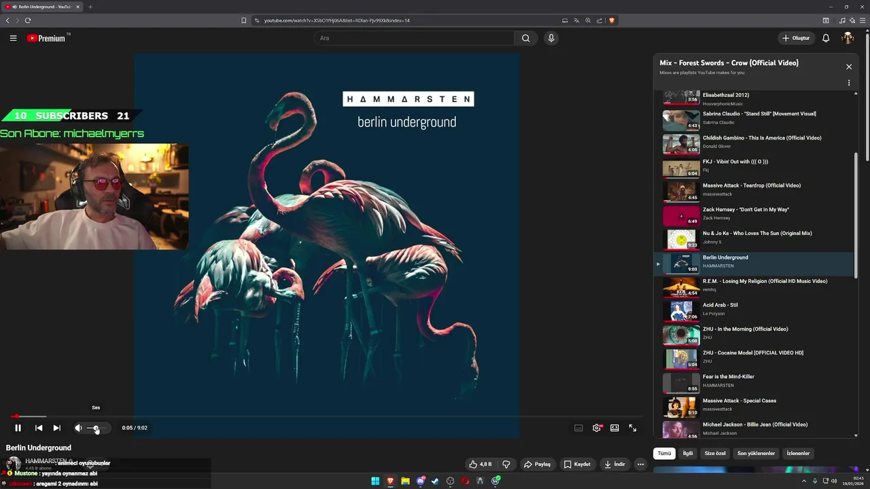This screenshot has height=489, width=870.
Task: Select the Size özel filter chip
Action: [715, 453]
